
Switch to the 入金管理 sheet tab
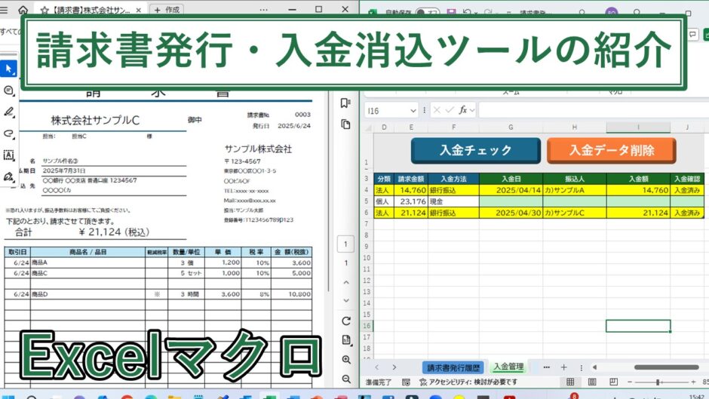click(508, 367)
